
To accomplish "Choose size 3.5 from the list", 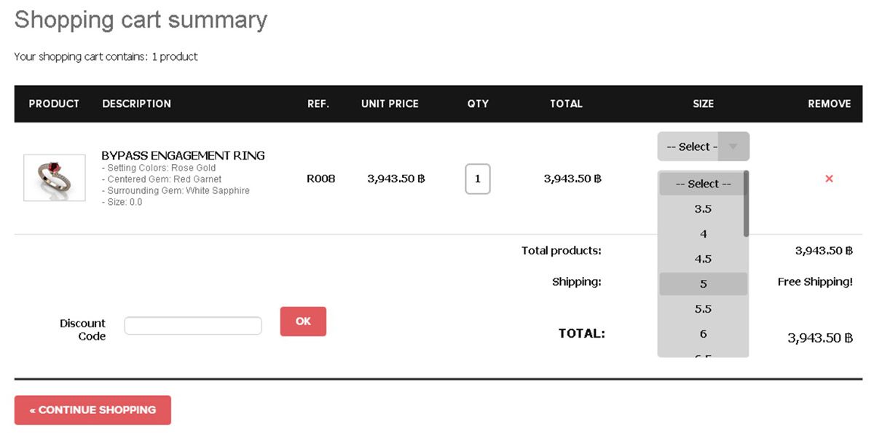I will click(x=703, y=209).
